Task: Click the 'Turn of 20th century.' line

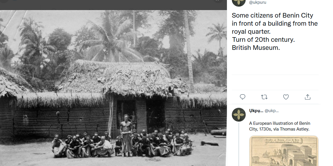Action: coord(263,40)
